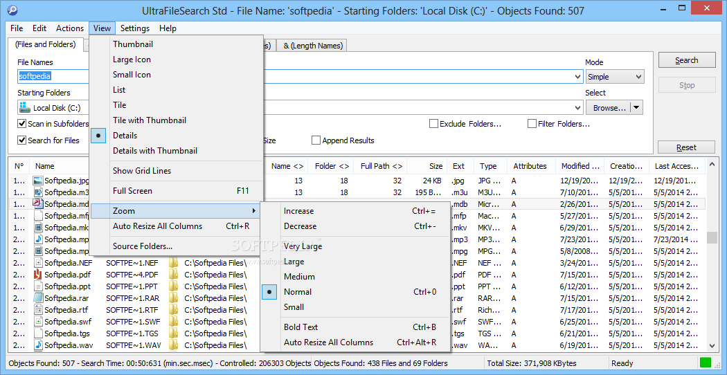This screenshot has width=727, height=375.
Task: Click the Browse... button
Action: tap(609, 108)
